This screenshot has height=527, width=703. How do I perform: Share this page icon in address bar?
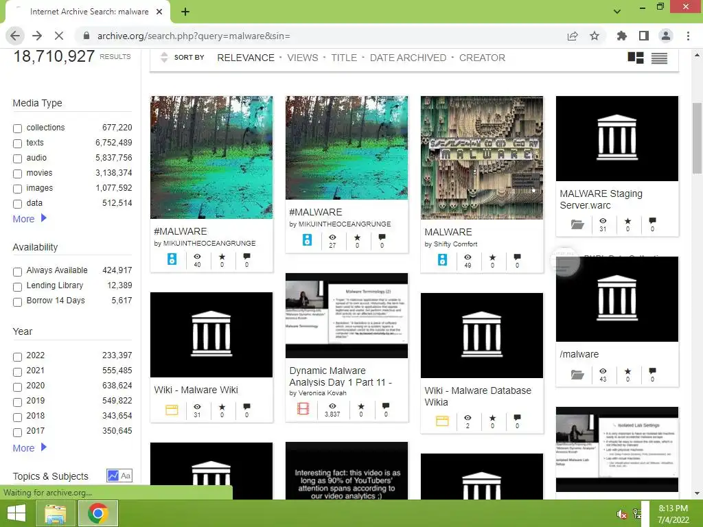pos(573,36)
